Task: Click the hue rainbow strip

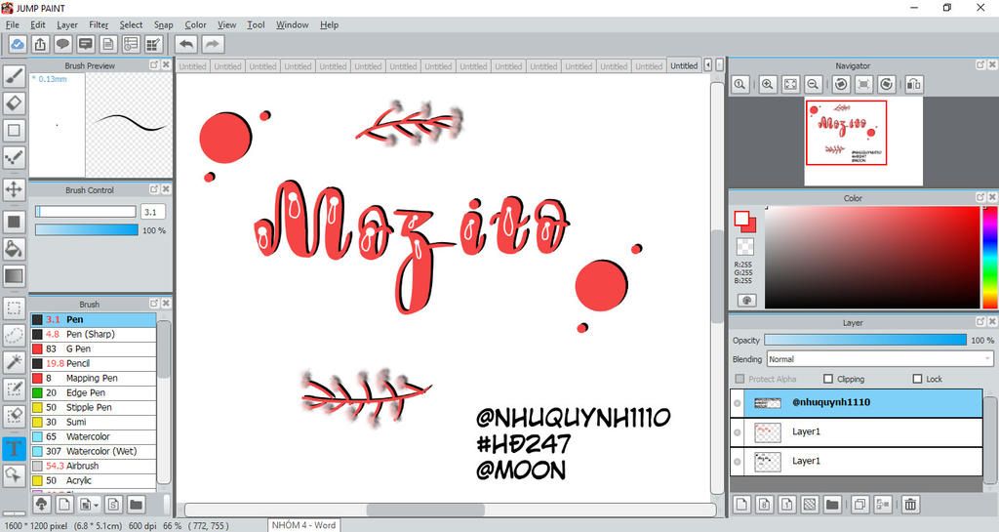Action: (x=990, y=257)
